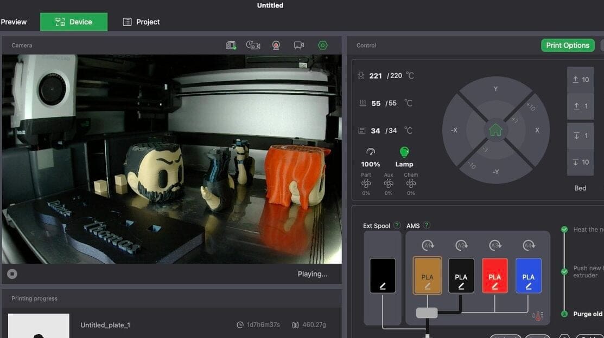The width and height of the screenshot is (604, 338).
Task: Click the home icon in the movement pad
Action: coord(495,130)
